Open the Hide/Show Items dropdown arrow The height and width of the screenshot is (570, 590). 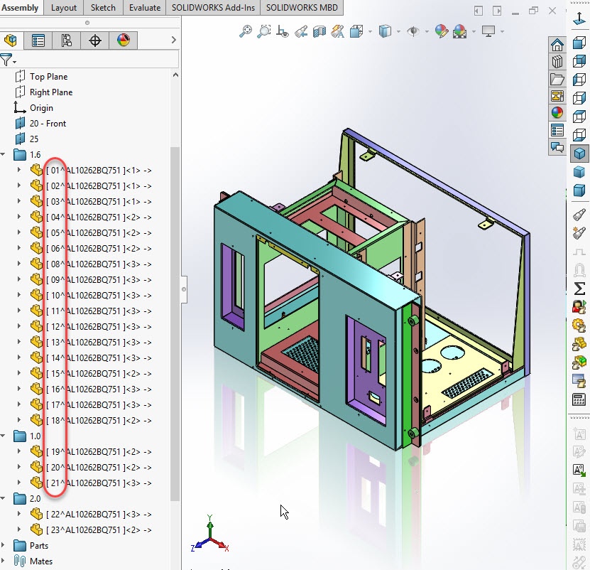[427, 32]
